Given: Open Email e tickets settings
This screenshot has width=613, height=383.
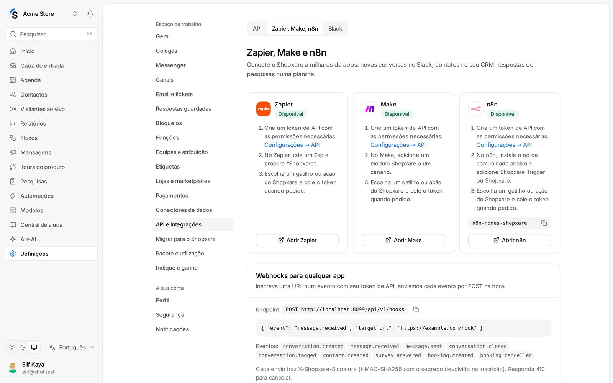Looking at the screenshot, I should click(x=192, y=94).
